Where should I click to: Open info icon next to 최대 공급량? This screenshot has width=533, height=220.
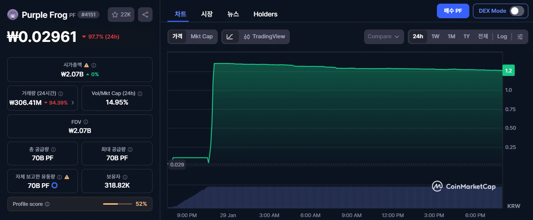click(130, 149)
